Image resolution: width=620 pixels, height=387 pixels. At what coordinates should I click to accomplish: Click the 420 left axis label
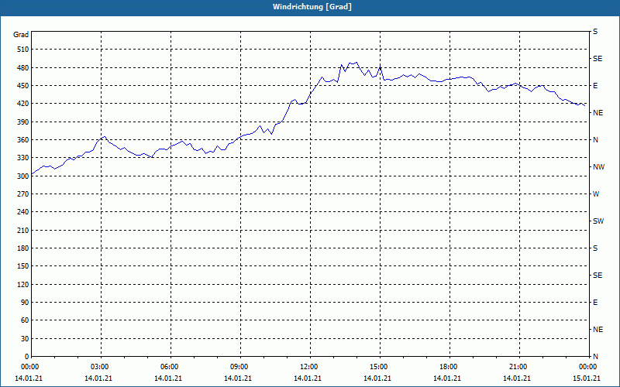point(23,104)
